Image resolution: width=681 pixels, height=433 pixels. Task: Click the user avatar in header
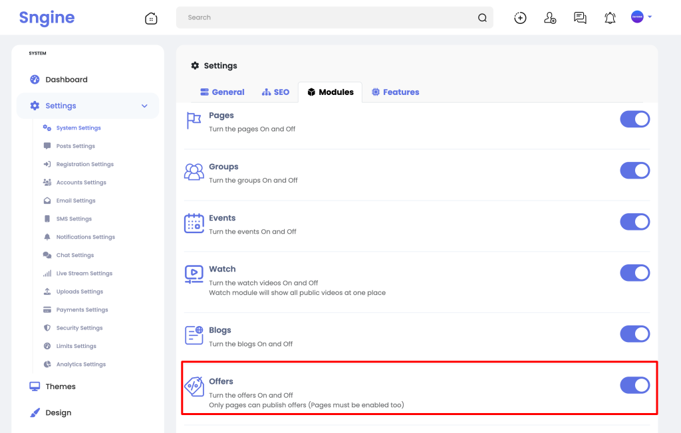pyautogui.click(x=637, y=17)
